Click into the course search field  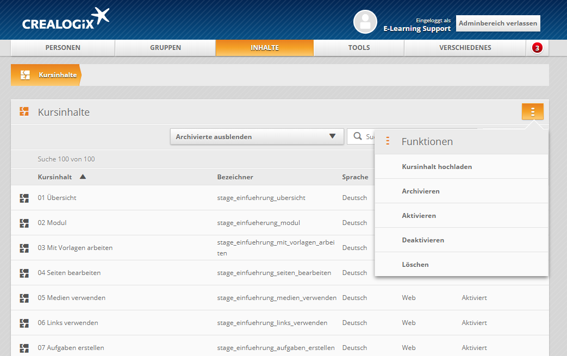click(x=370, y=137)
